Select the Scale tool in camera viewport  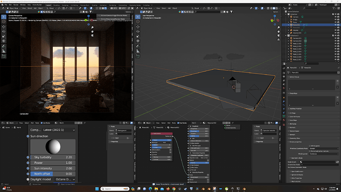pyautogui.click(x=3, y=36)
